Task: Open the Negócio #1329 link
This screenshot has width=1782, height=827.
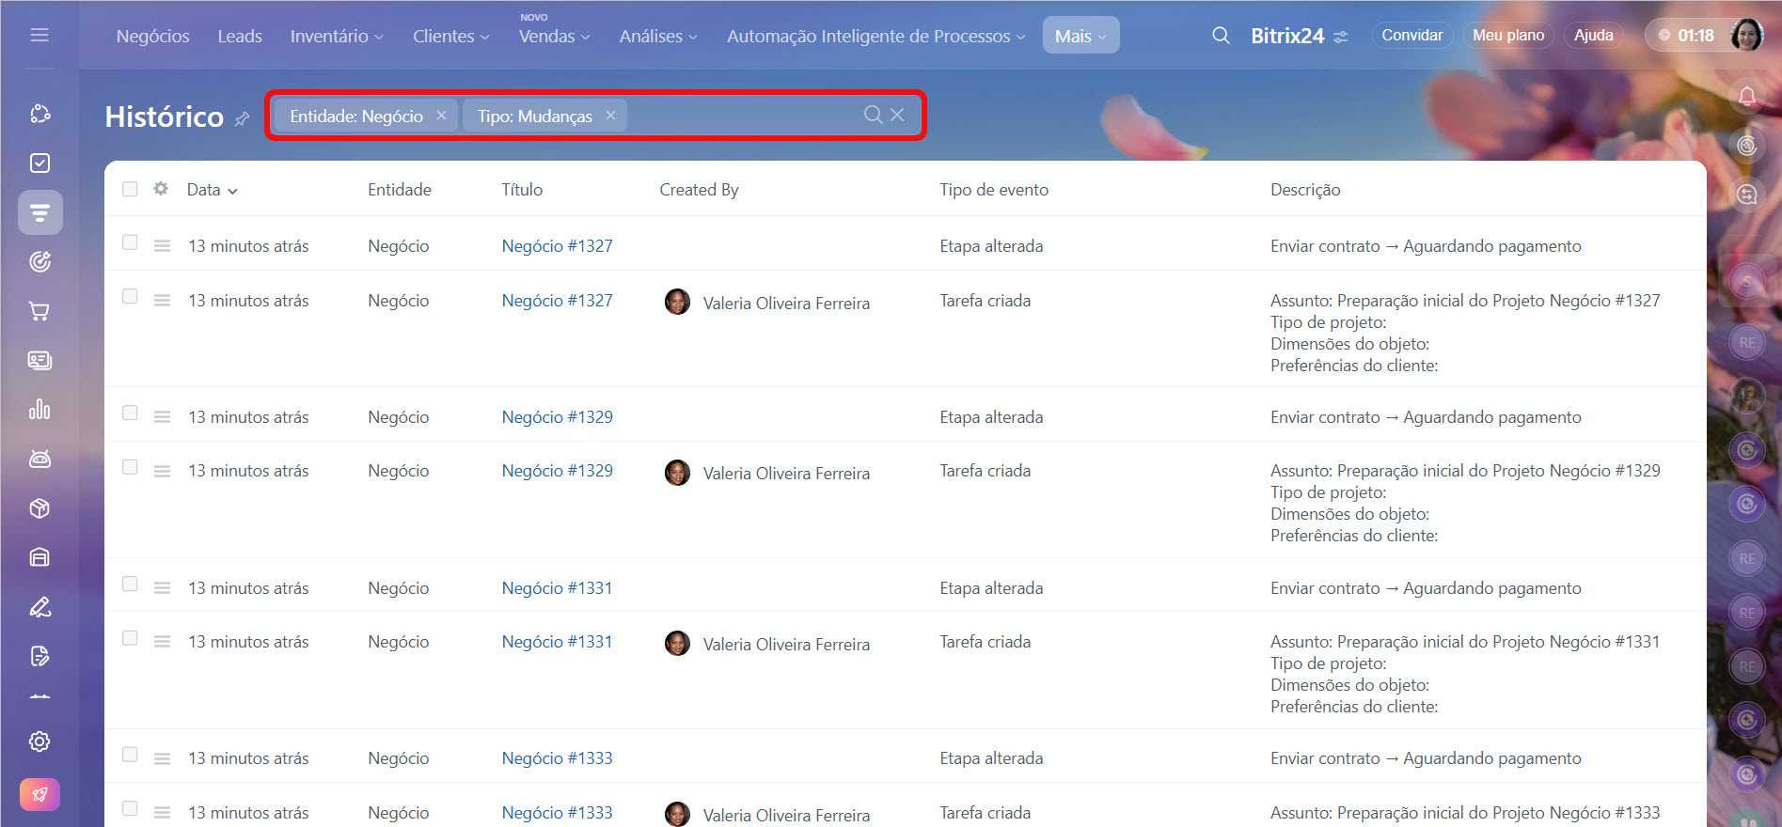Action: pos(557,416)
